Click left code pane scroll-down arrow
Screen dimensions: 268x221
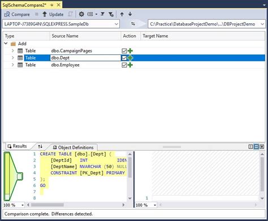click(130, 198)
